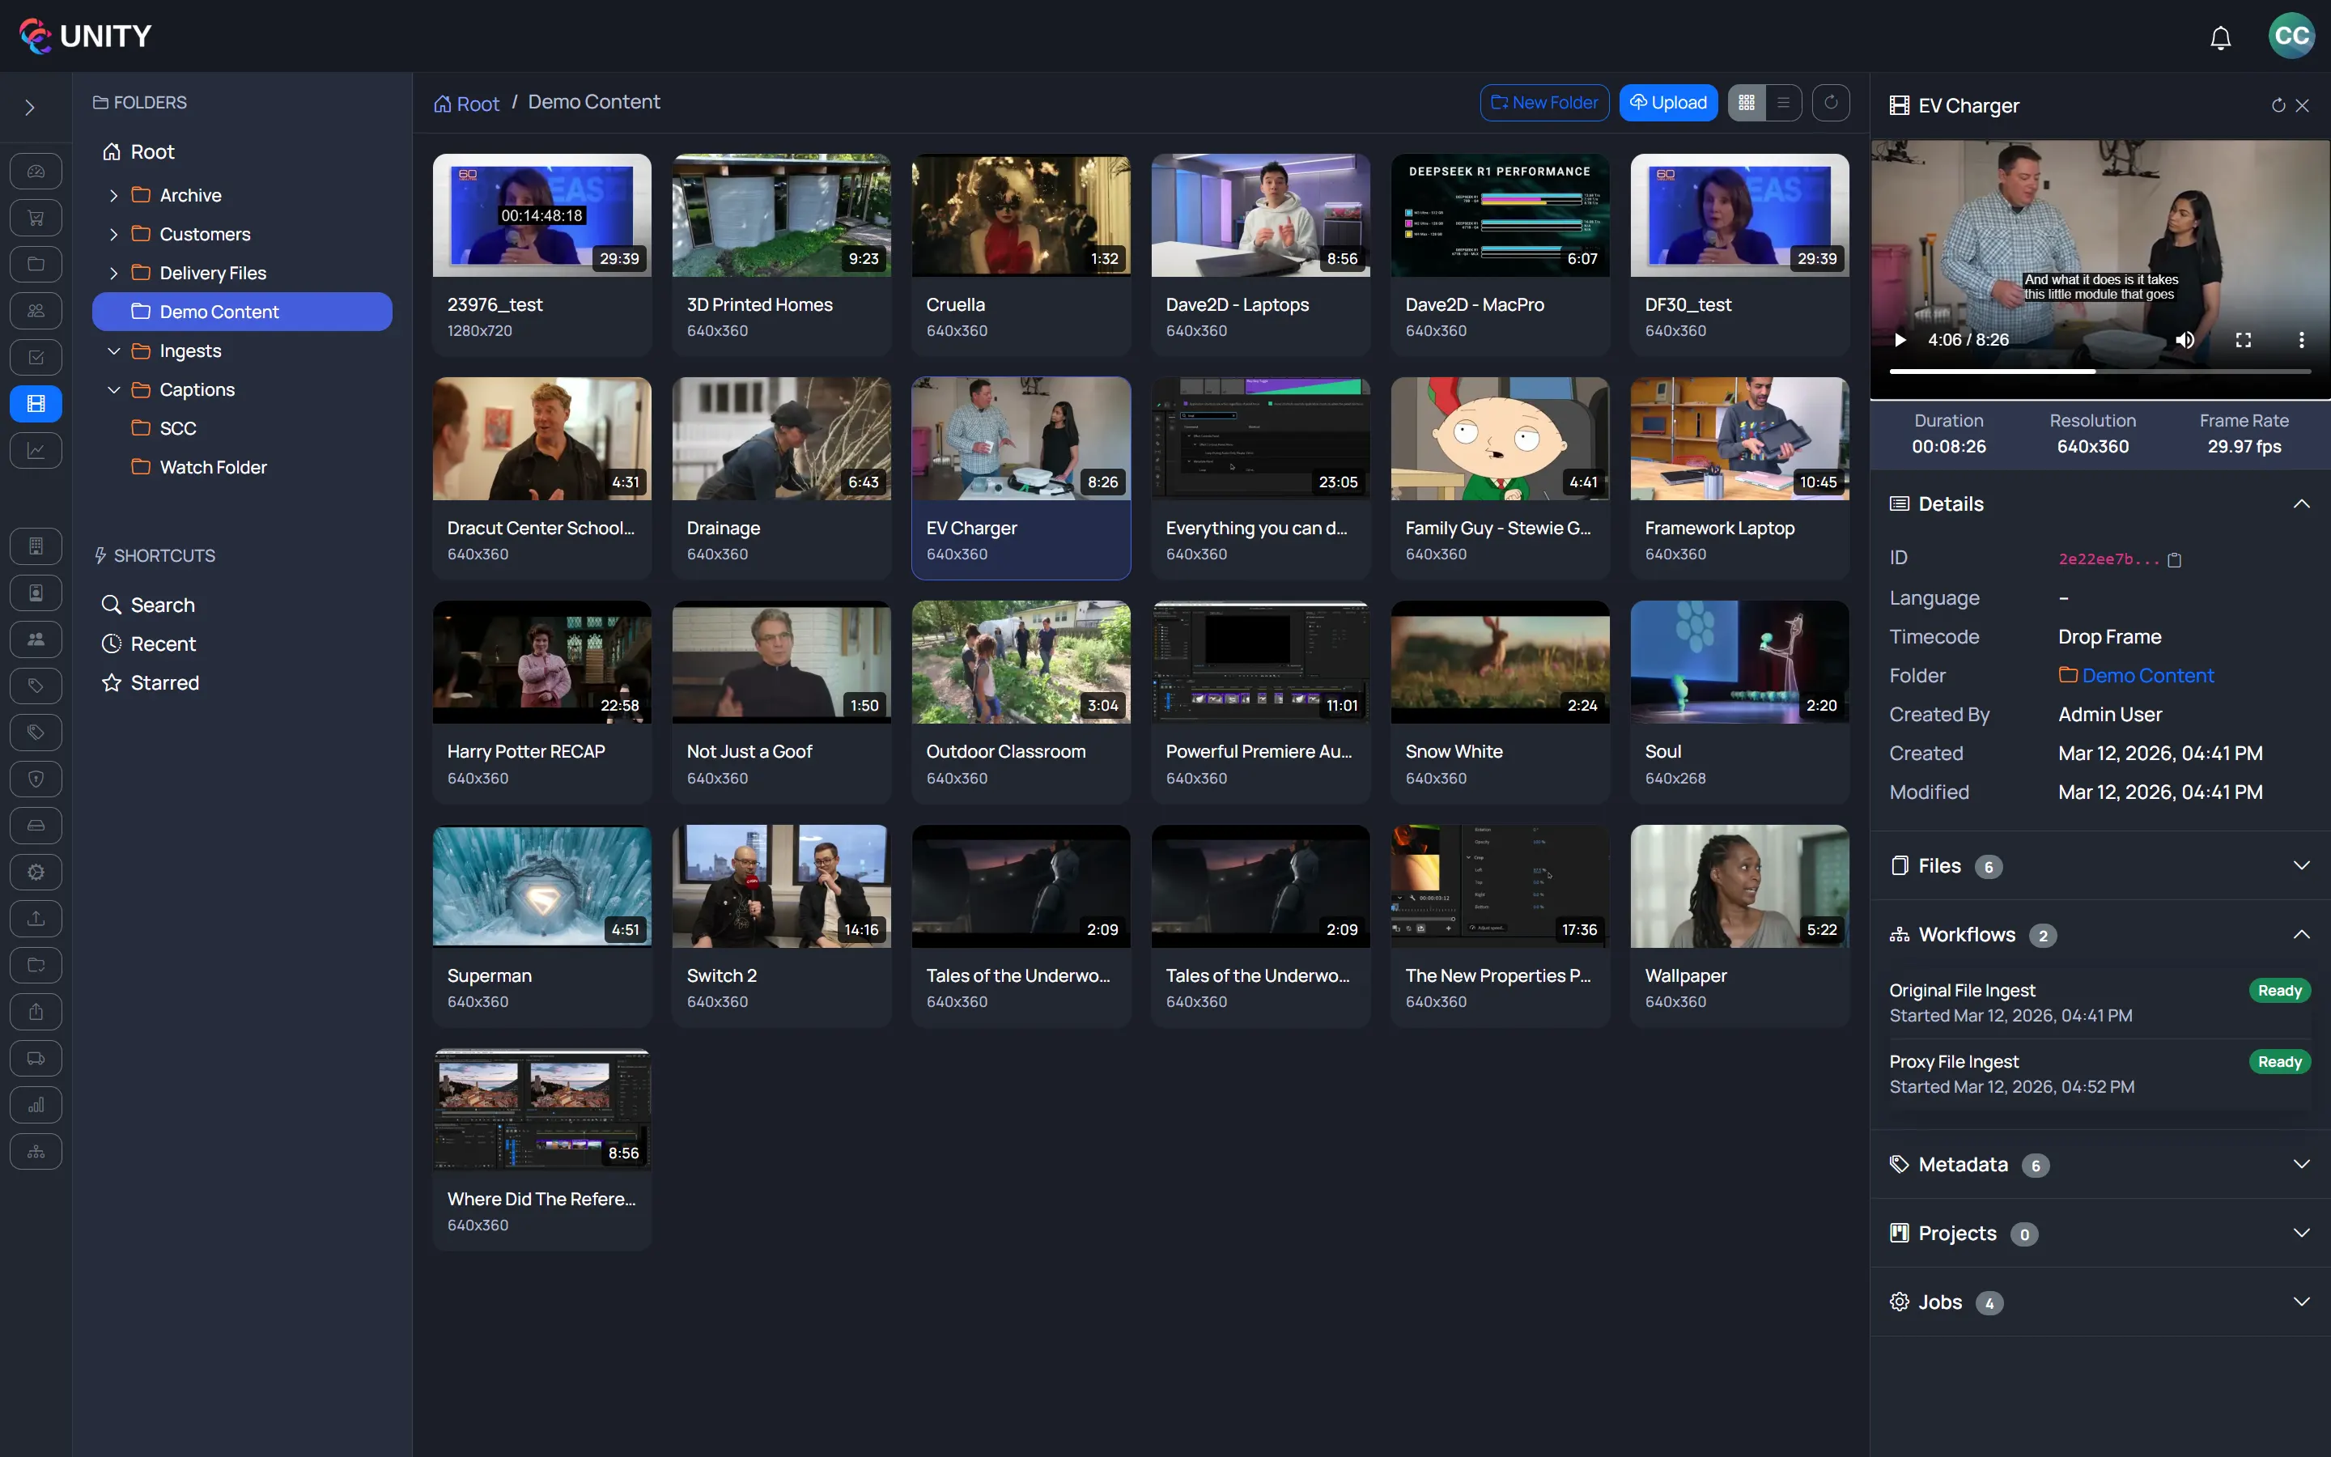Viewport: 2331px width, 1457px height.
Task: Switch to grid view layout
Action: [1745, 102]
